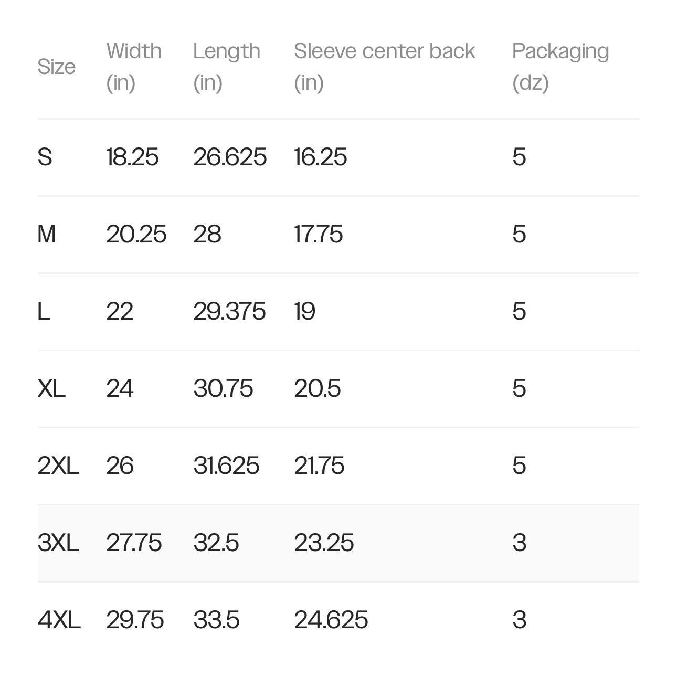This screenshot has height=677, width=677.
Task: Select the highlighted 3XL row label
Action: pos(58,543)
